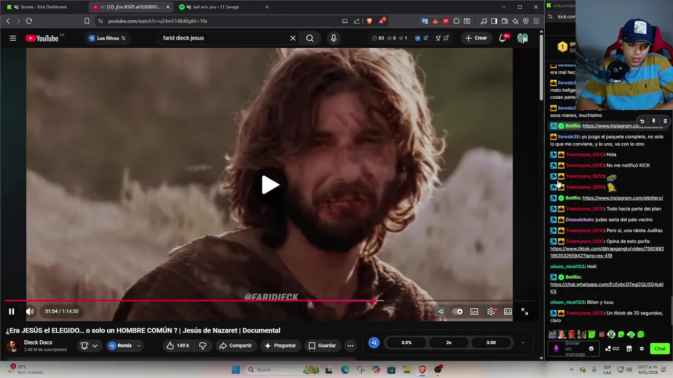Mute the video with the volume icon
The height and width of the screenshot is (378, 673).
(x=30, y=311)
